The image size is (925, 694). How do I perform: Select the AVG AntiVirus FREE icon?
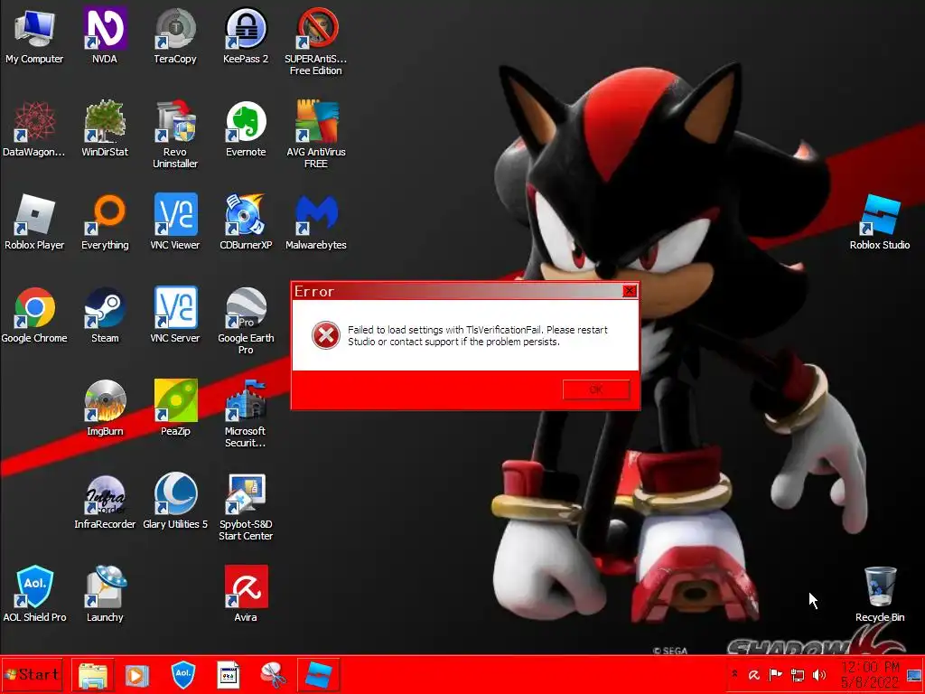(316, 135)
